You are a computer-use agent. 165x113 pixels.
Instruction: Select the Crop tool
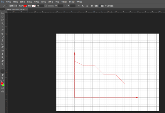pyautogui.click(x=2, y=27)
